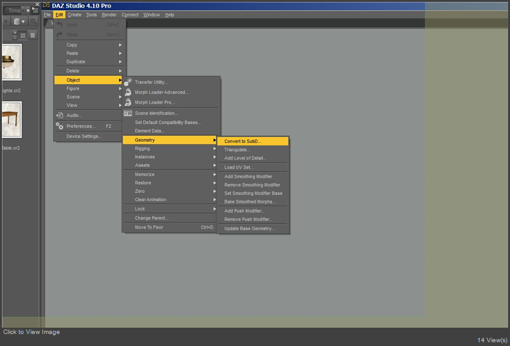Image resolution: width=510 pixels, height=346 pixels.
Task: Click the search magnifier icon in the content pane
Action: (x=33, y=22)
